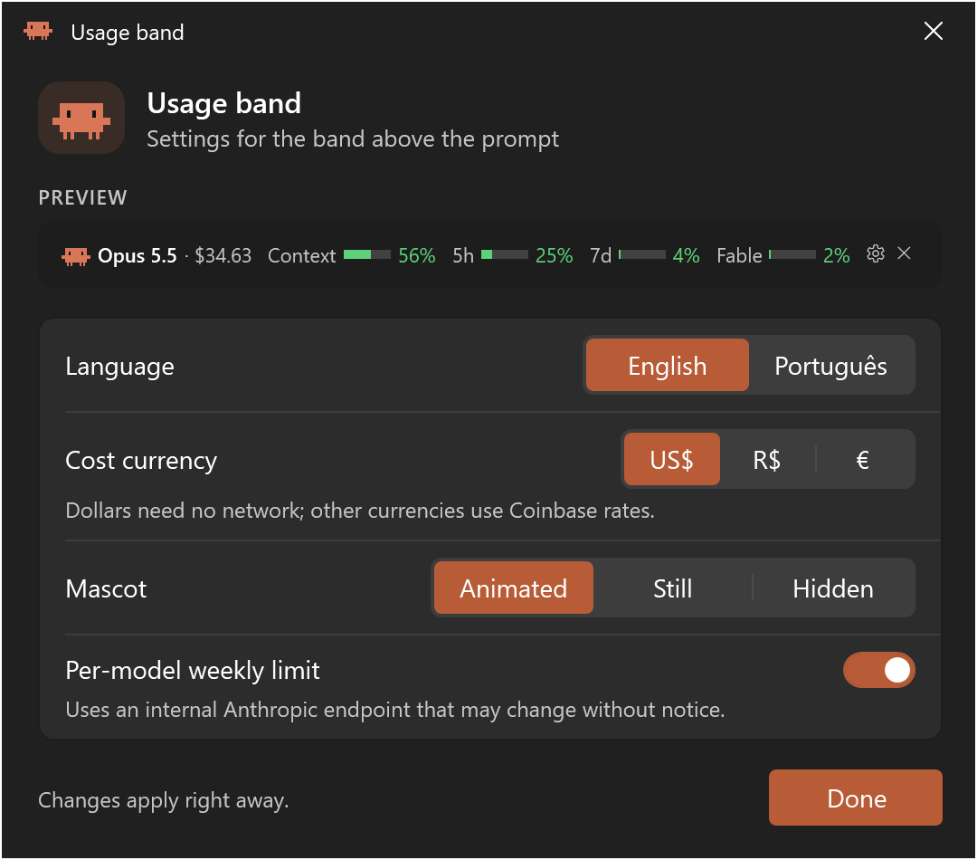Click the Fable label in the preview band

click(739, 255)
